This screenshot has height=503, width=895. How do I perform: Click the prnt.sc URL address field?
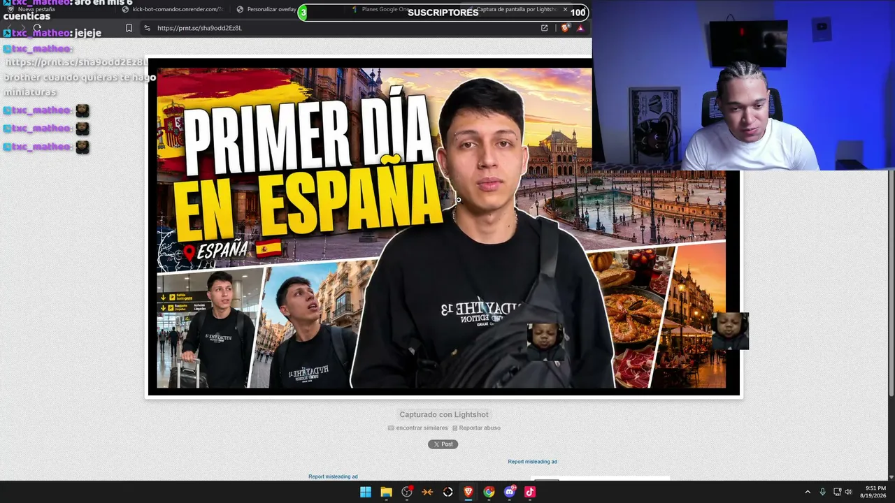(x=199, y=28)
